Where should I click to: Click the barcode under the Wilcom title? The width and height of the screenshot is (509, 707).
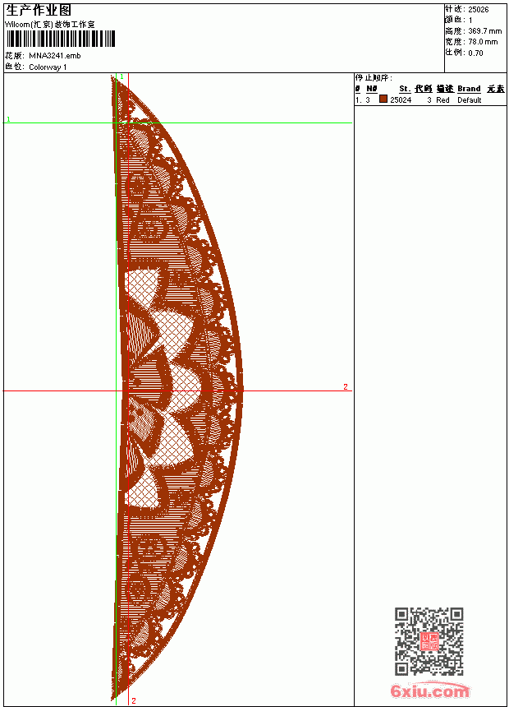pyautogui.click(x=61, y=39)
